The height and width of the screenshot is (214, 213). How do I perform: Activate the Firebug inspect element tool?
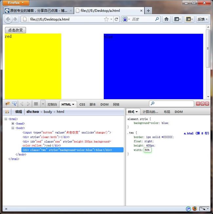coord(14,104)
